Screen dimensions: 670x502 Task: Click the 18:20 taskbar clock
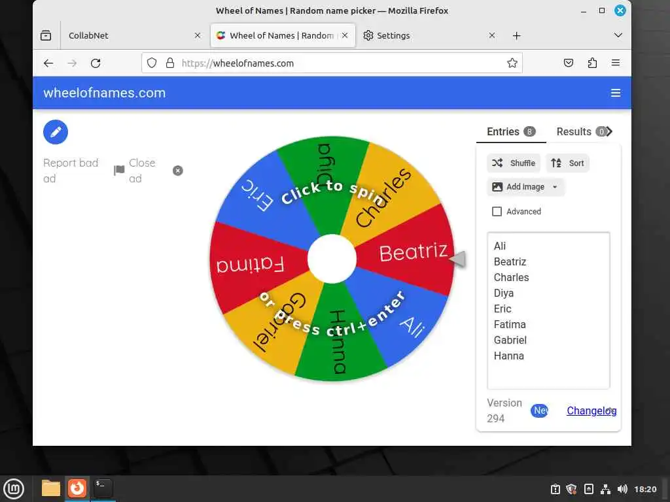click(x=645, y=489)
